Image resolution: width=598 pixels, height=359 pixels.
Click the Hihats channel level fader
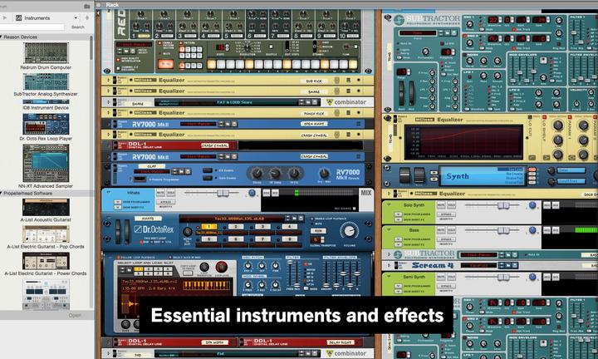[223, 194]
